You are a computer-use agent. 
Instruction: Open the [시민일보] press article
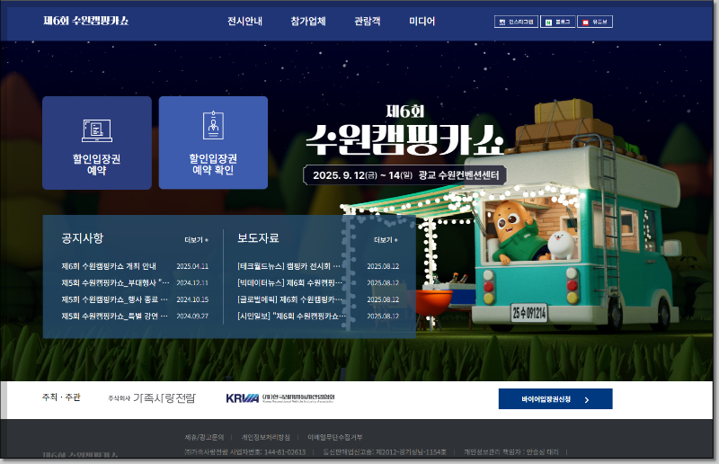[291, 317]
